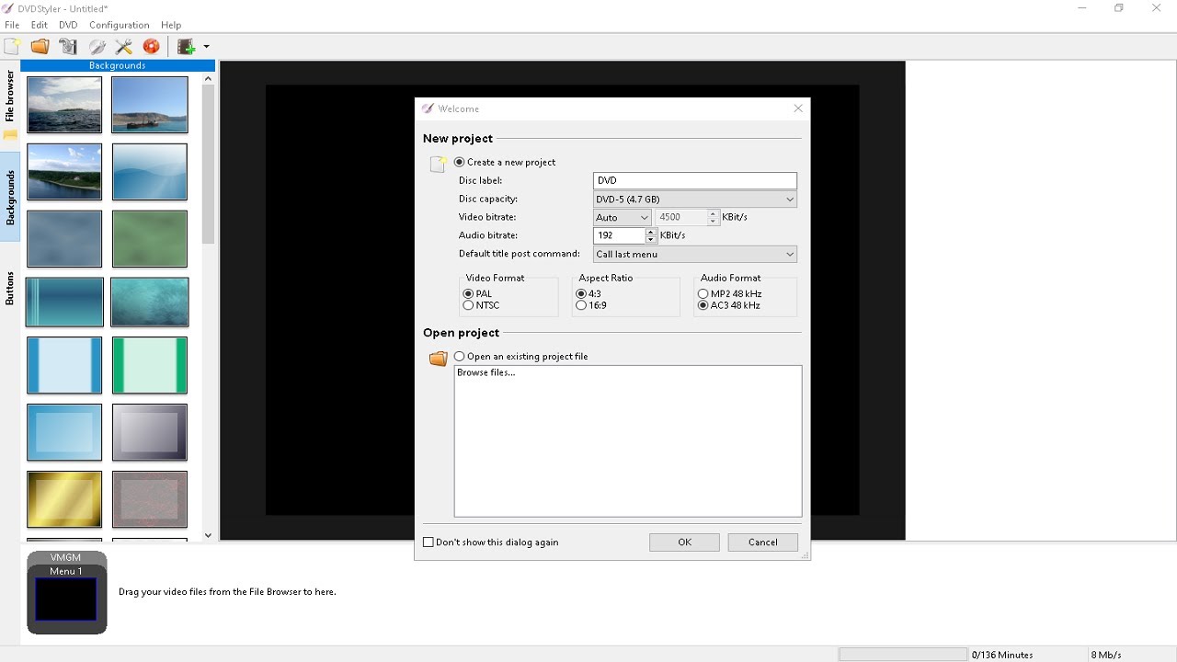The image size is (1177, 662).
Task: Click OK in the Welcome dialog
Action: click(684, 542)
